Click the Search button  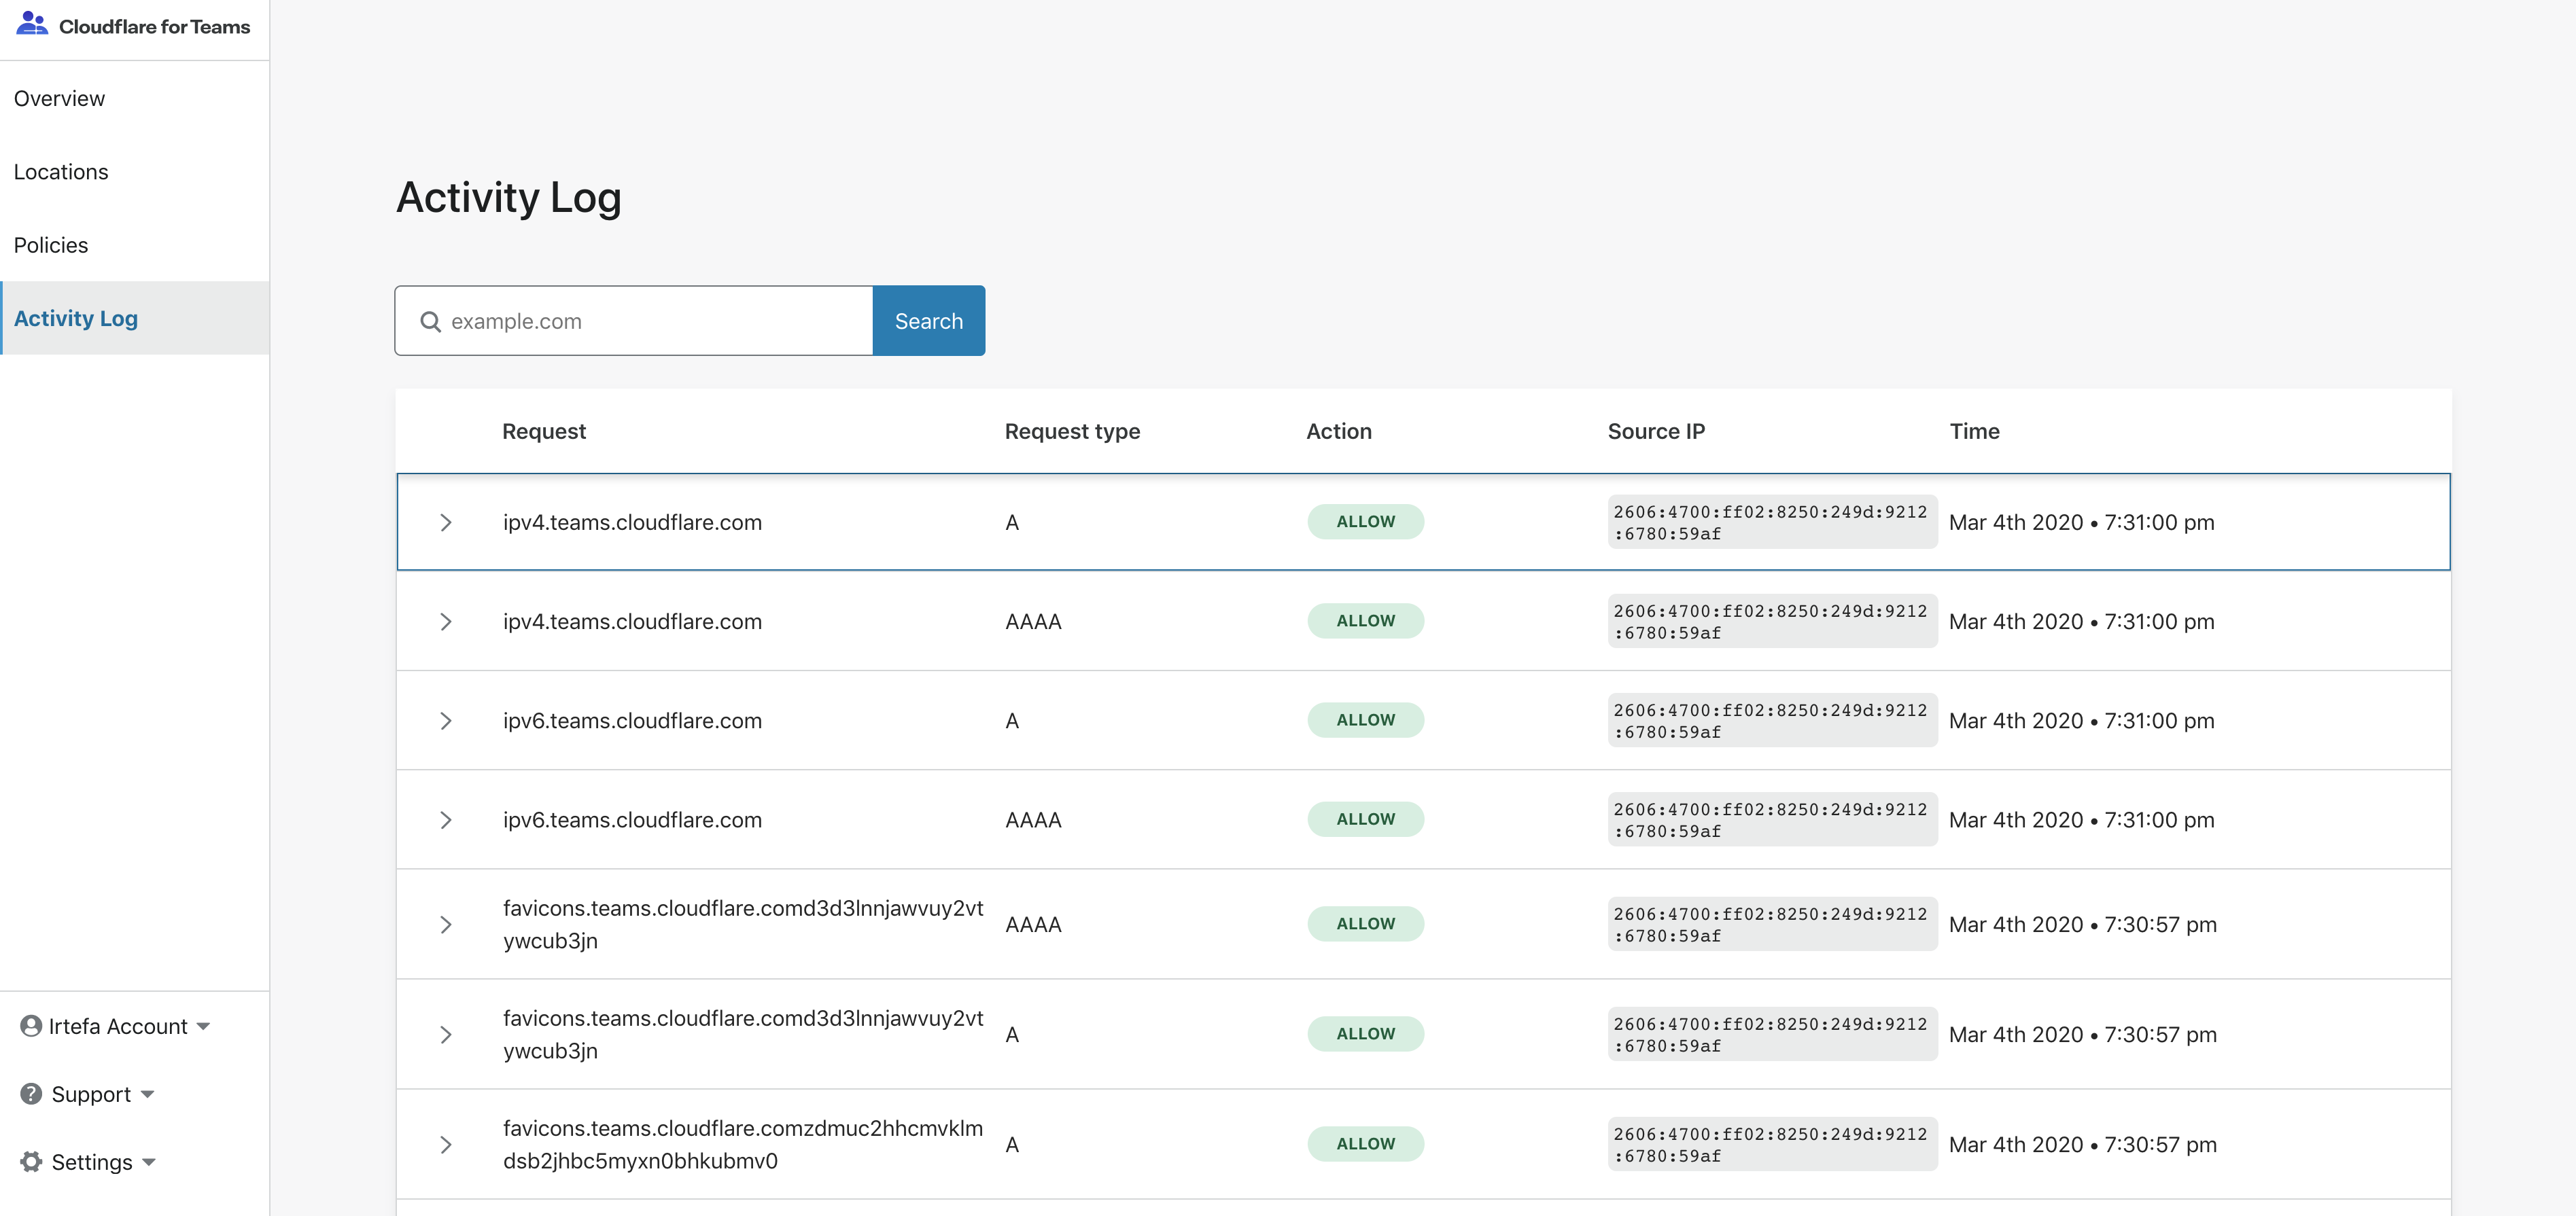click(928, 320)
